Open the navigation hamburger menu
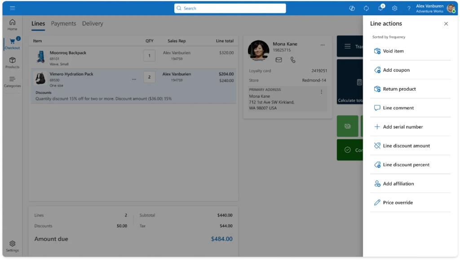 tap(12, 7)
